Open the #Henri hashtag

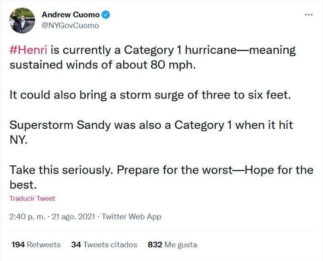tap(29, 50)
